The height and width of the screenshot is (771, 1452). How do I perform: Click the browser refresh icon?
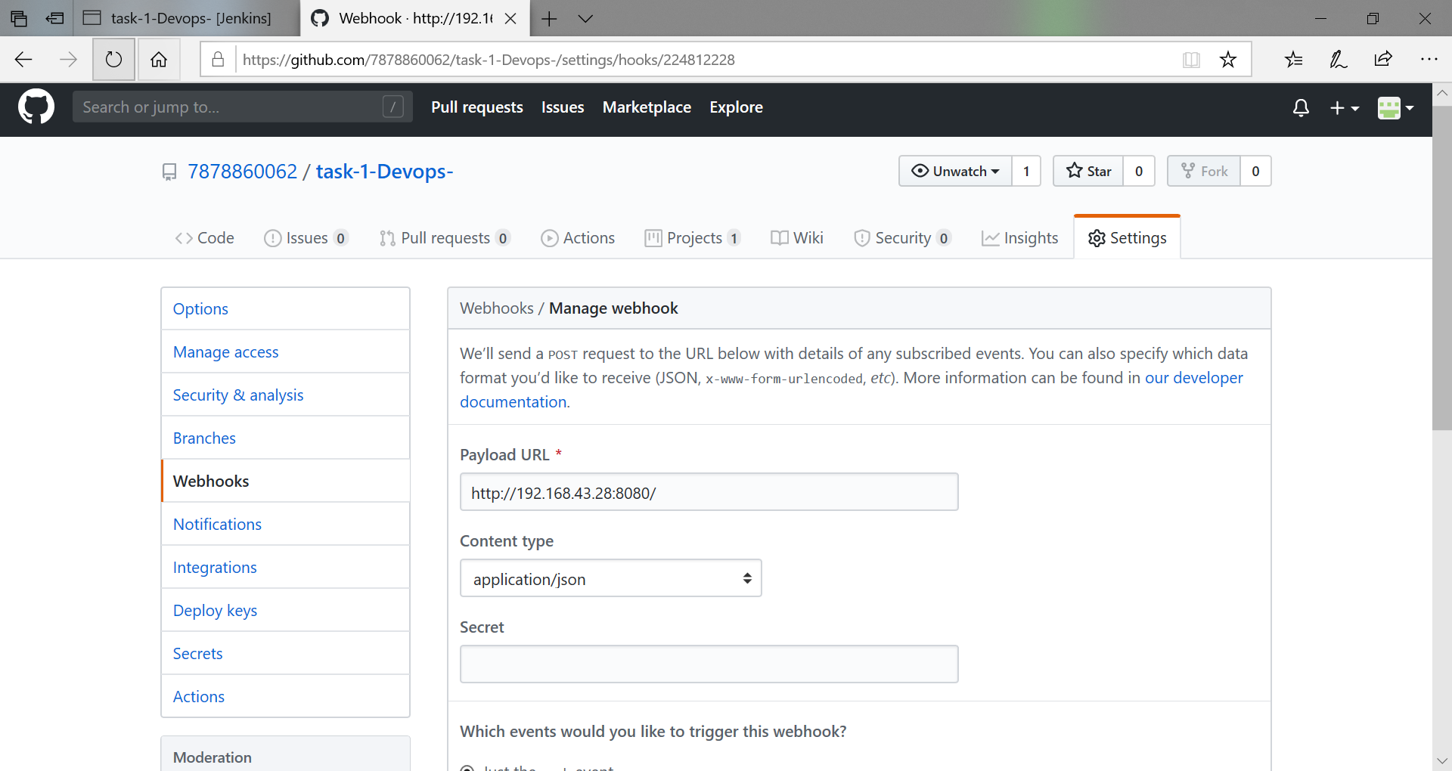coord(113,60)
